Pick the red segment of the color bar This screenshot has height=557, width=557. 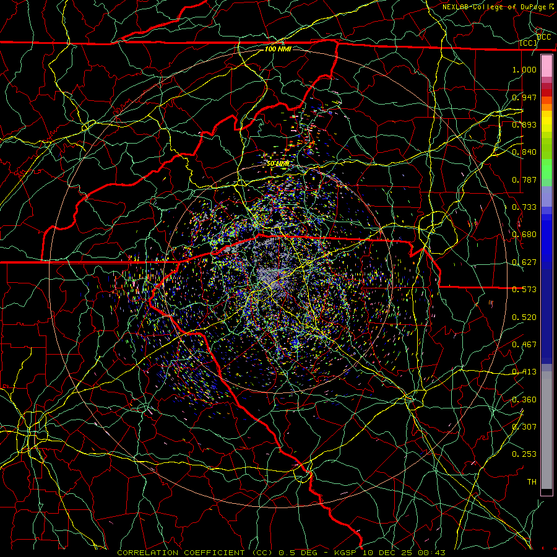546,92
